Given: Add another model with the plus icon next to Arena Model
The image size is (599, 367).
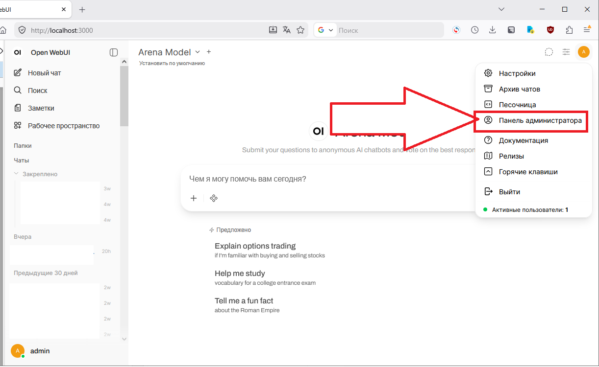Looking at the screenshot, I should click(x=209, y=52).
